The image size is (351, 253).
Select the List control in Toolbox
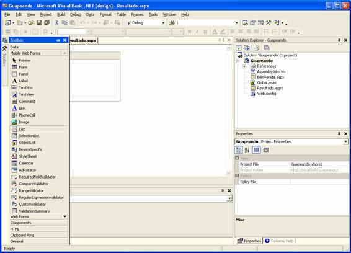pyautogui.click(x=38, y=129)
